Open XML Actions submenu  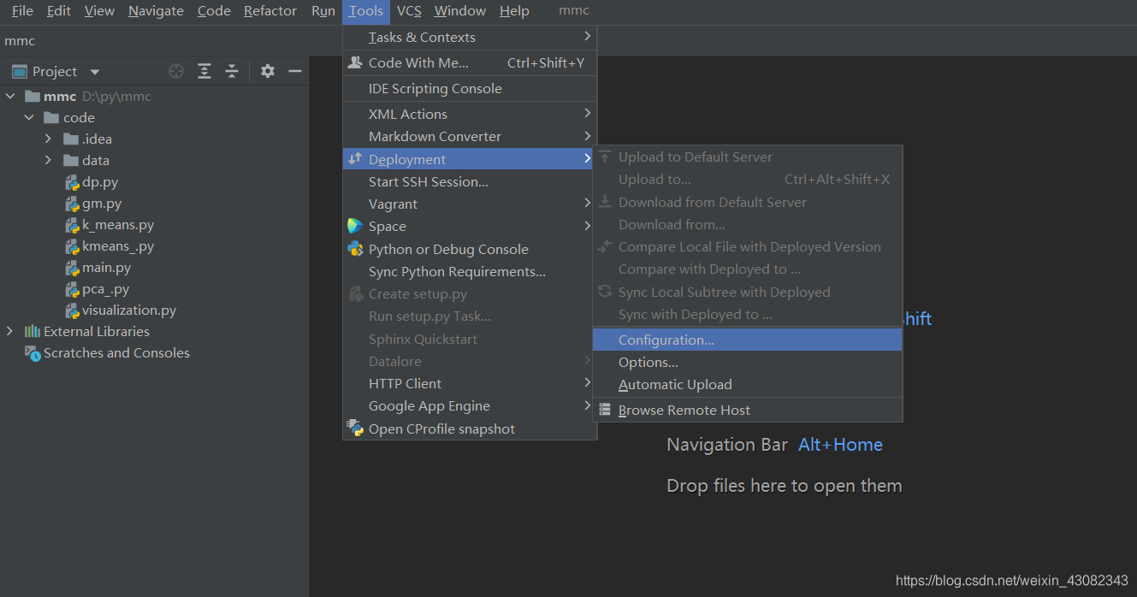point(470,115)
